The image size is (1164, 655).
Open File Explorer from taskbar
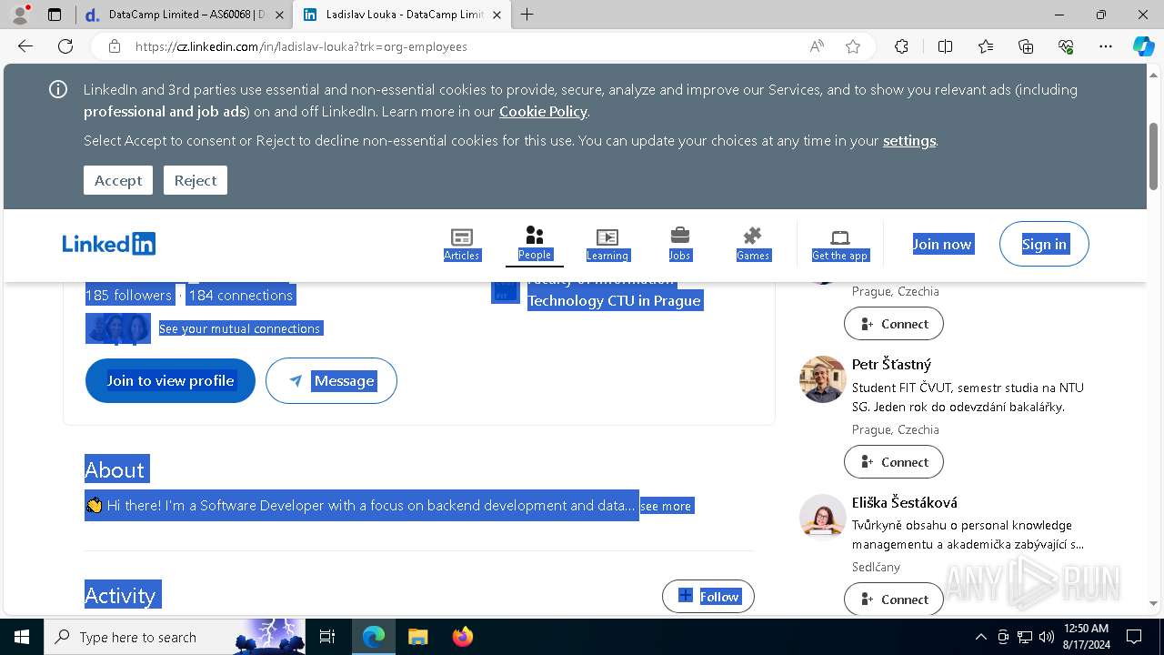click(x=417, y=637)
